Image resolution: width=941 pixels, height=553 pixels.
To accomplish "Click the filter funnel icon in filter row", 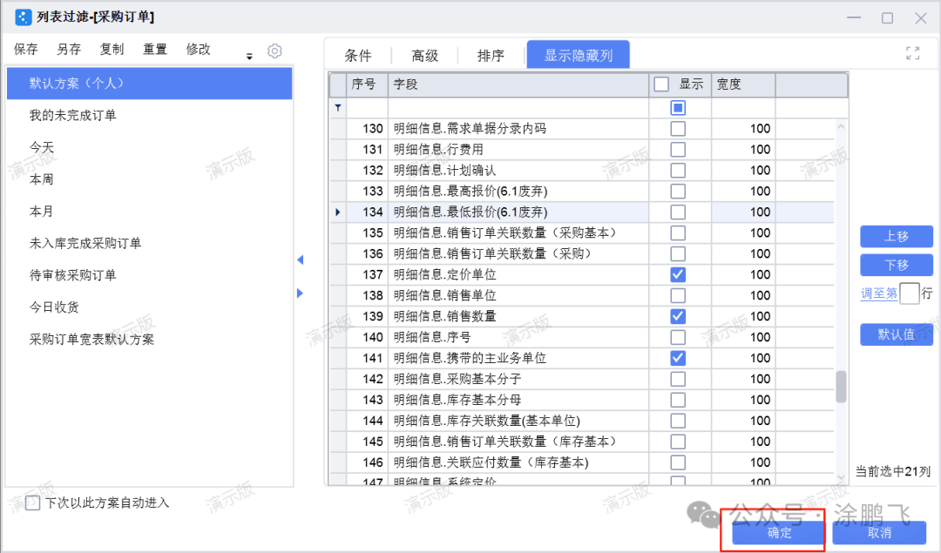I will (x=338, y=108).
